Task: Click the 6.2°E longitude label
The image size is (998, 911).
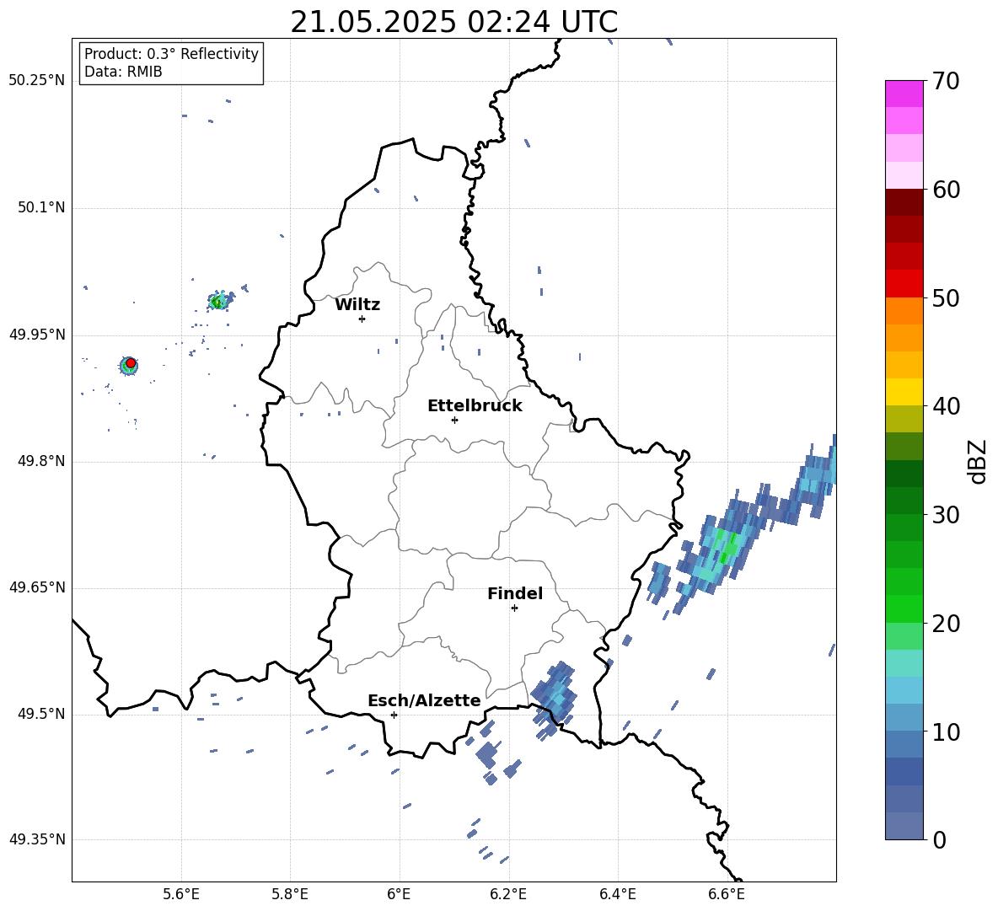Action: (508, 895)
